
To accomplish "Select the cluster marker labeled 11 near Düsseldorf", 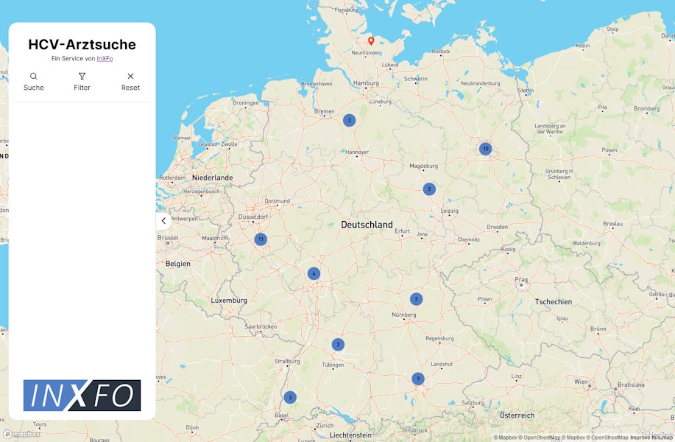I will tap(261, 239).
